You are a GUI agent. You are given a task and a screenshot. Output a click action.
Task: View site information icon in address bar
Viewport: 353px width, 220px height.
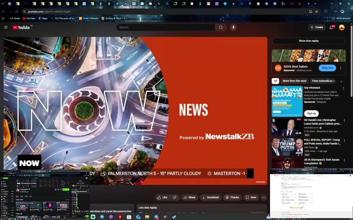click(x=24, y=12)
